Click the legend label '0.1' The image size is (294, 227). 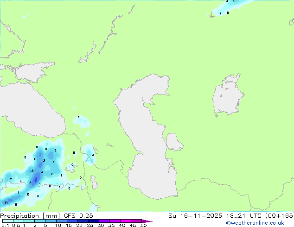tap(5, 225)
